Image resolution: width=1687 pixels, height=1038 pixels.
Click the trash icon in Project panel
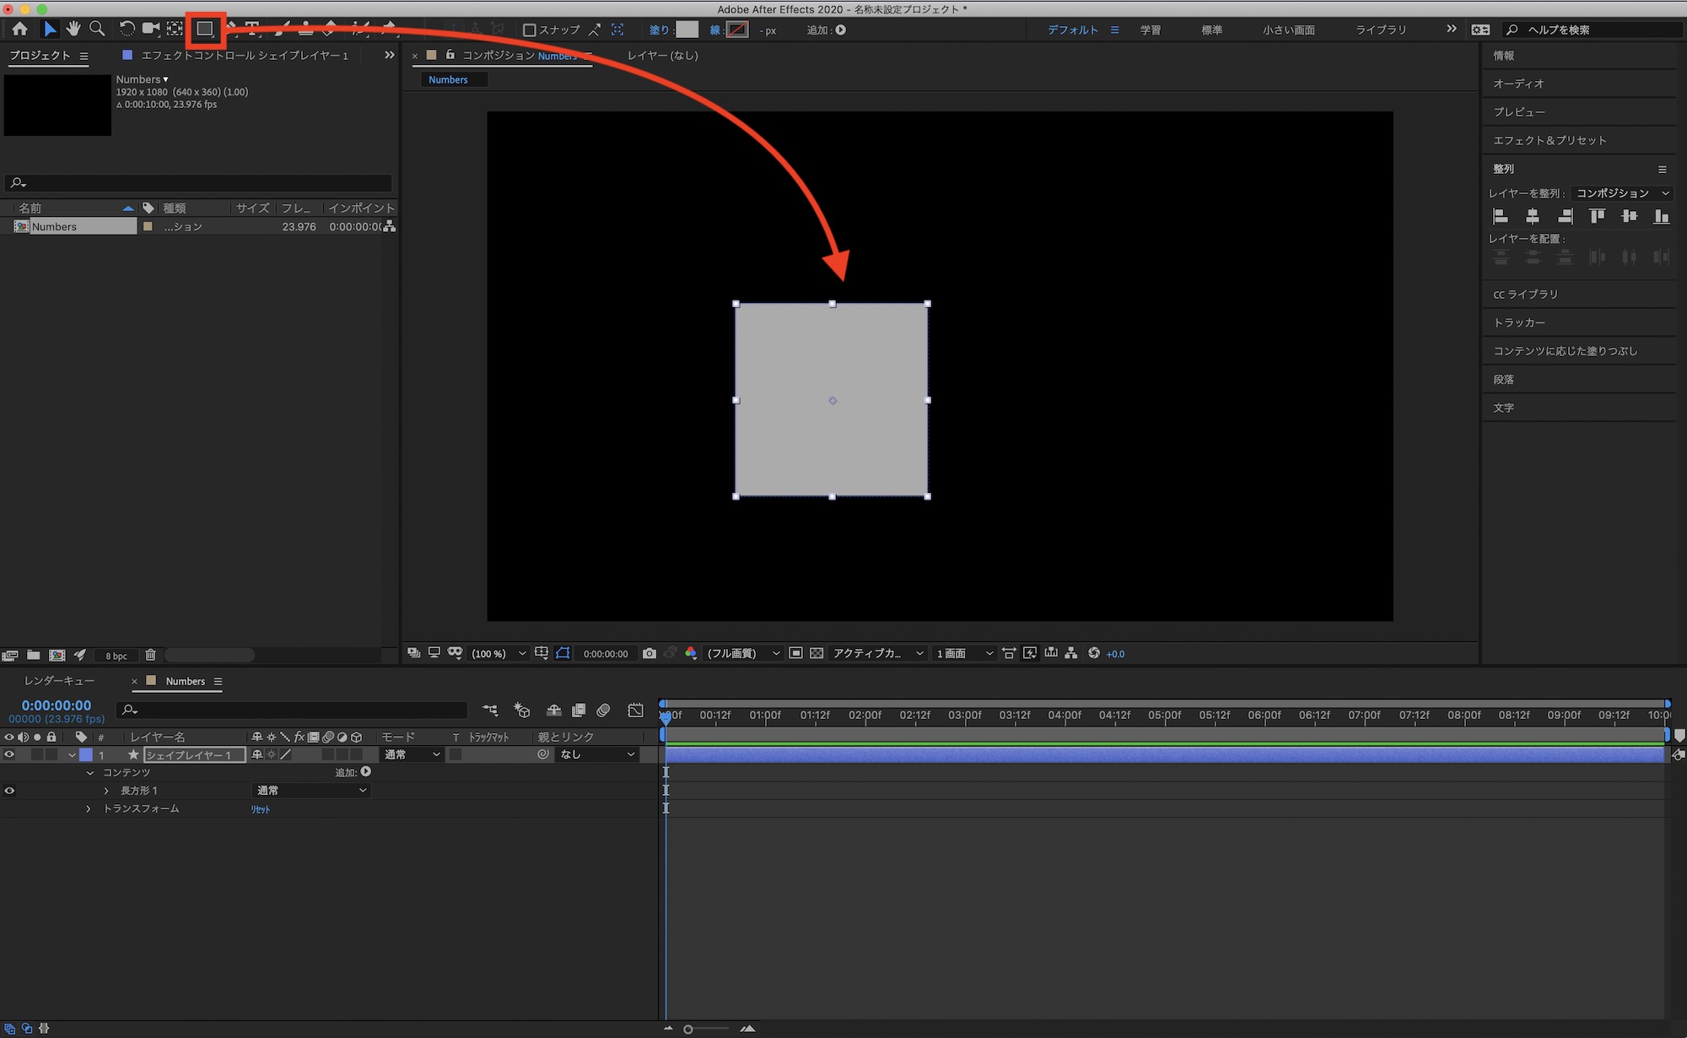[150, 656]
